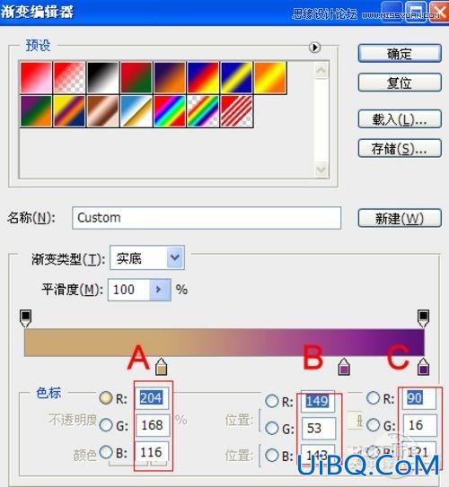The height and width of the screenshot is (487, 449).
Task: Open the preset flyout menu arrow
Action: (x=314, y=48)
